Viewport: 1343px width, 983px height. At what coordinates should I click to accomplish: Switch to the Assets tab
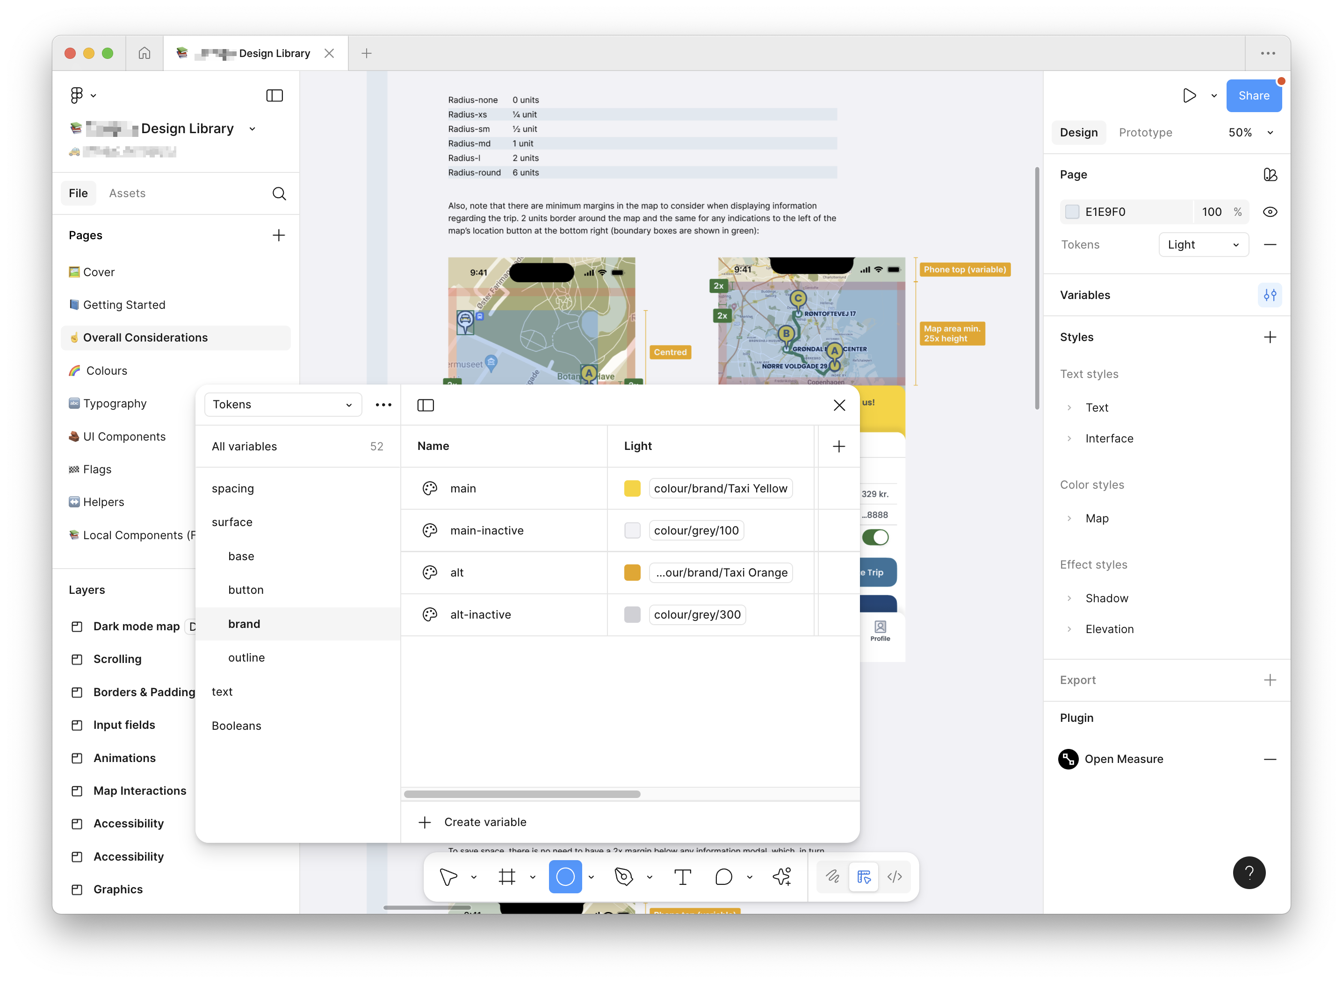(127, 193)
